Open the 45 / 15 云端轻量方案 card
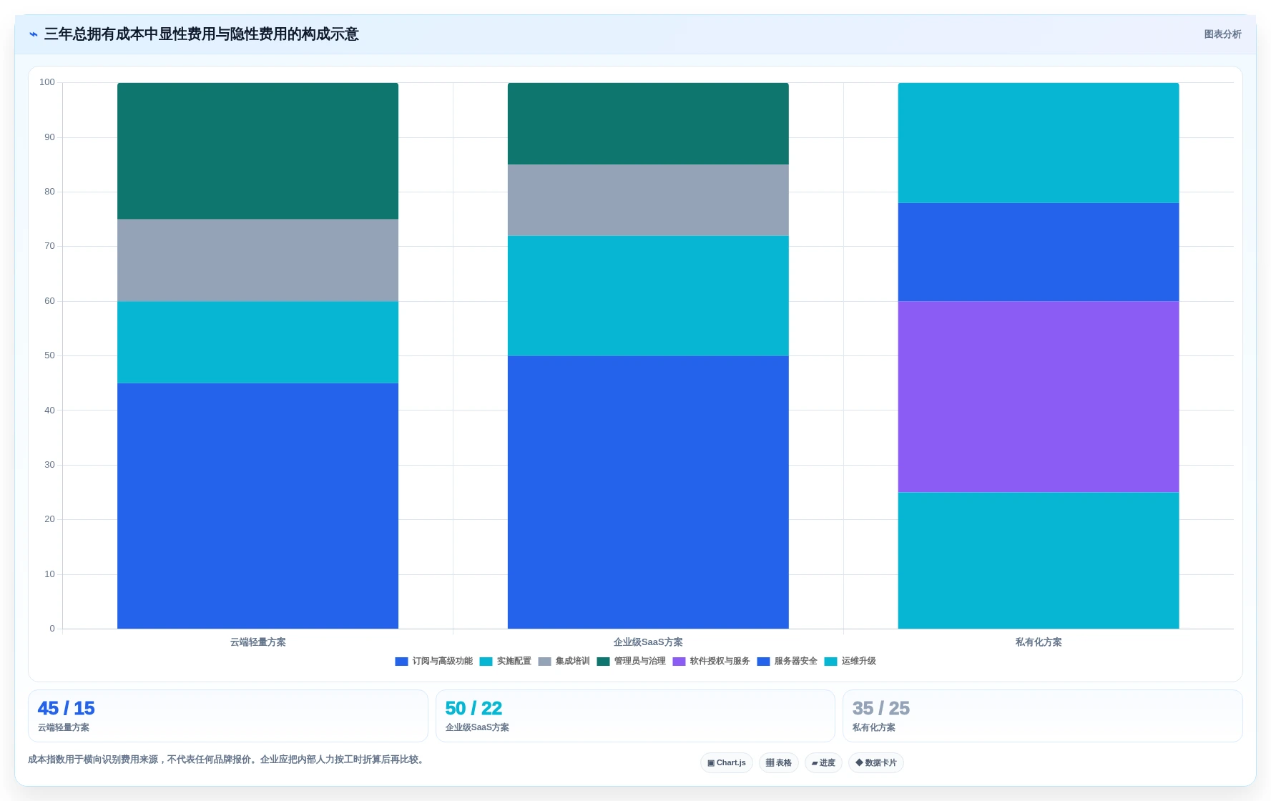 coord(227,716)
